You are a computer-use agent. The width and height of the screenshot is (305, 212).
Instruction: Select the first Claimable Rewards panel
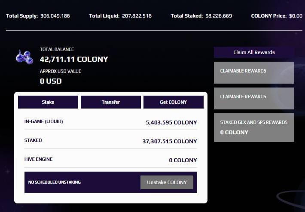pyautogui.click(x=254, y=73)
